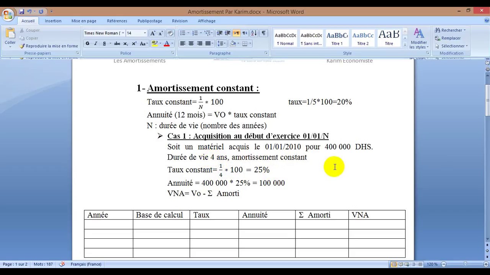490x275 pixels.
Task: Toggle show paragraph marks
Action: pyautogui.click(x=263, y=33)
